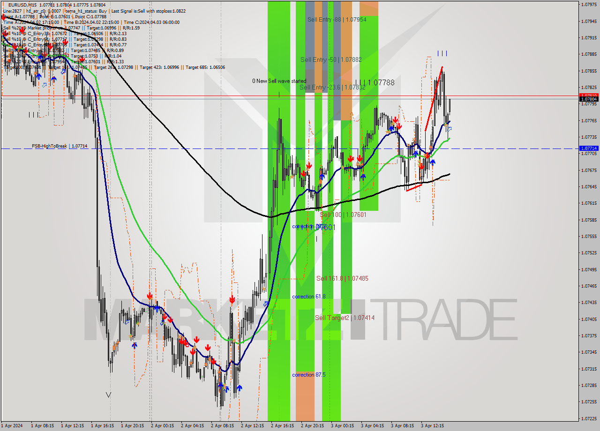Click the '3 Apr 12:15' time axis label
The height and width of the screenshot is (431, 600).
tap(433, 426)
